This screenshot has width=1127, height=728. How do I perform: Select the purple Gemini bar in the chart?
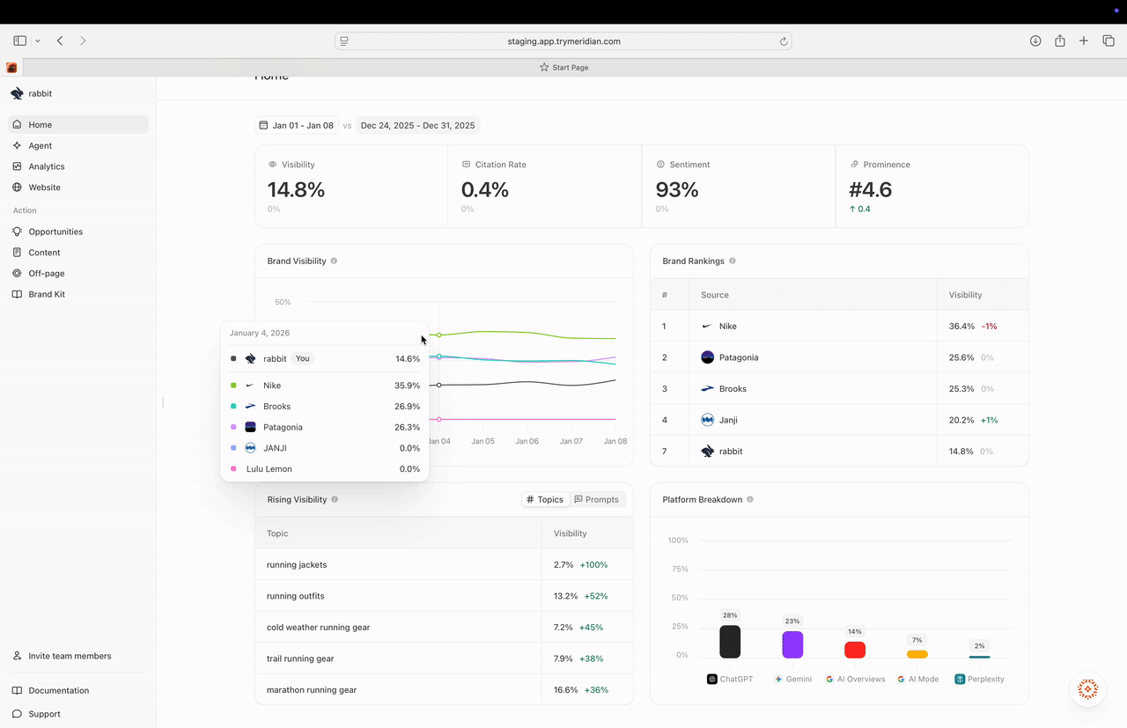click(792, 645)
